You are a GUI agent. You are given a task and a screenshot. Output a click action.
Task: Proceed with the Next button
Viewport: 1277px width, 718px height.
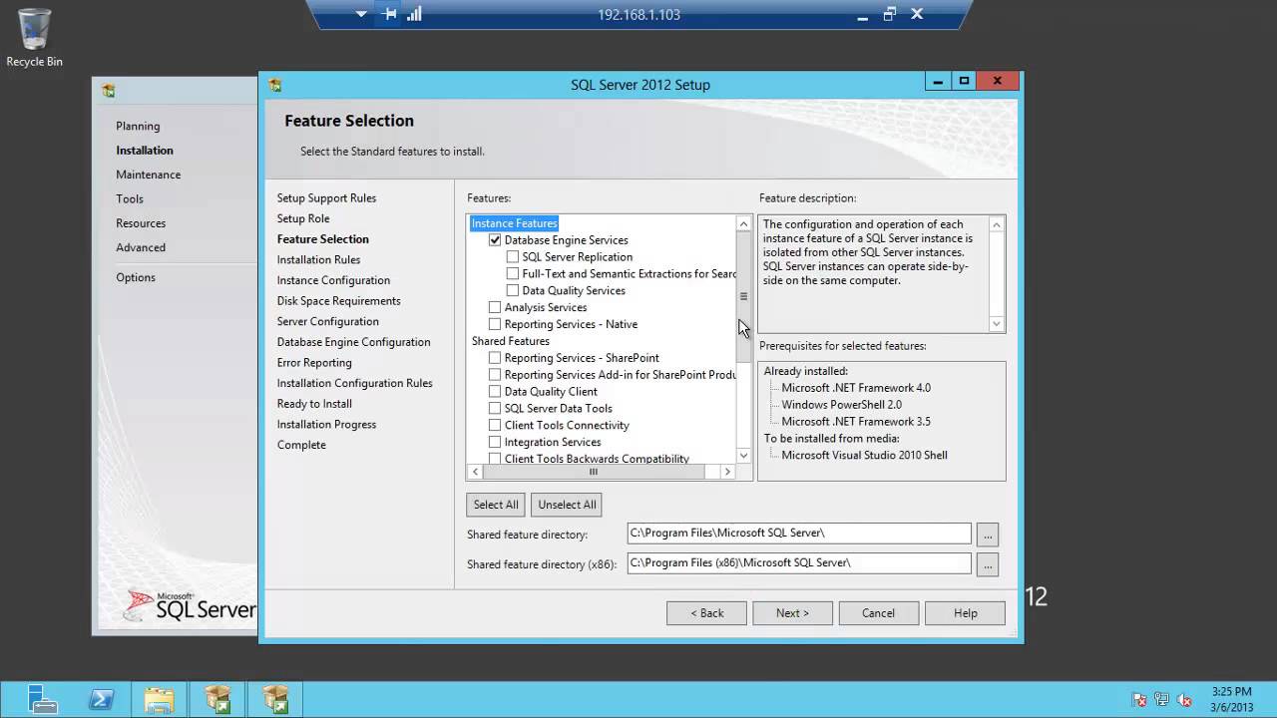tap(792, 613)
